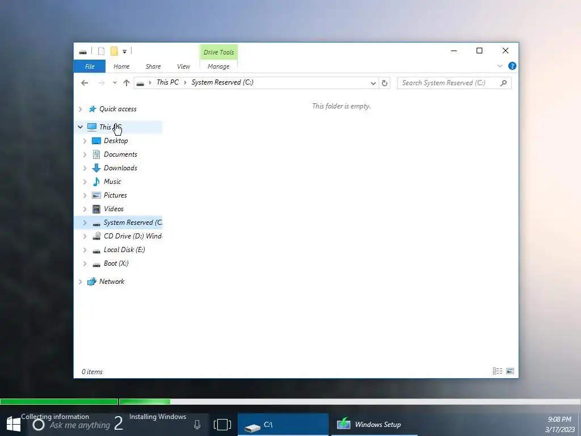Open the Windows Start button
This screenshot has width=581, height=436.
point(14,425)
